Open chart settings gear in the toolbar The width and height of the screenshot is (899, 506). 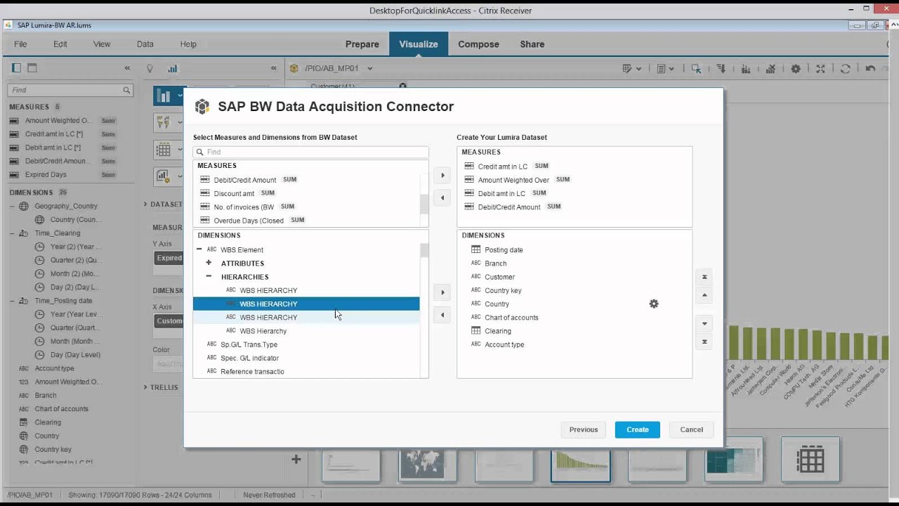tap(796, 69)
